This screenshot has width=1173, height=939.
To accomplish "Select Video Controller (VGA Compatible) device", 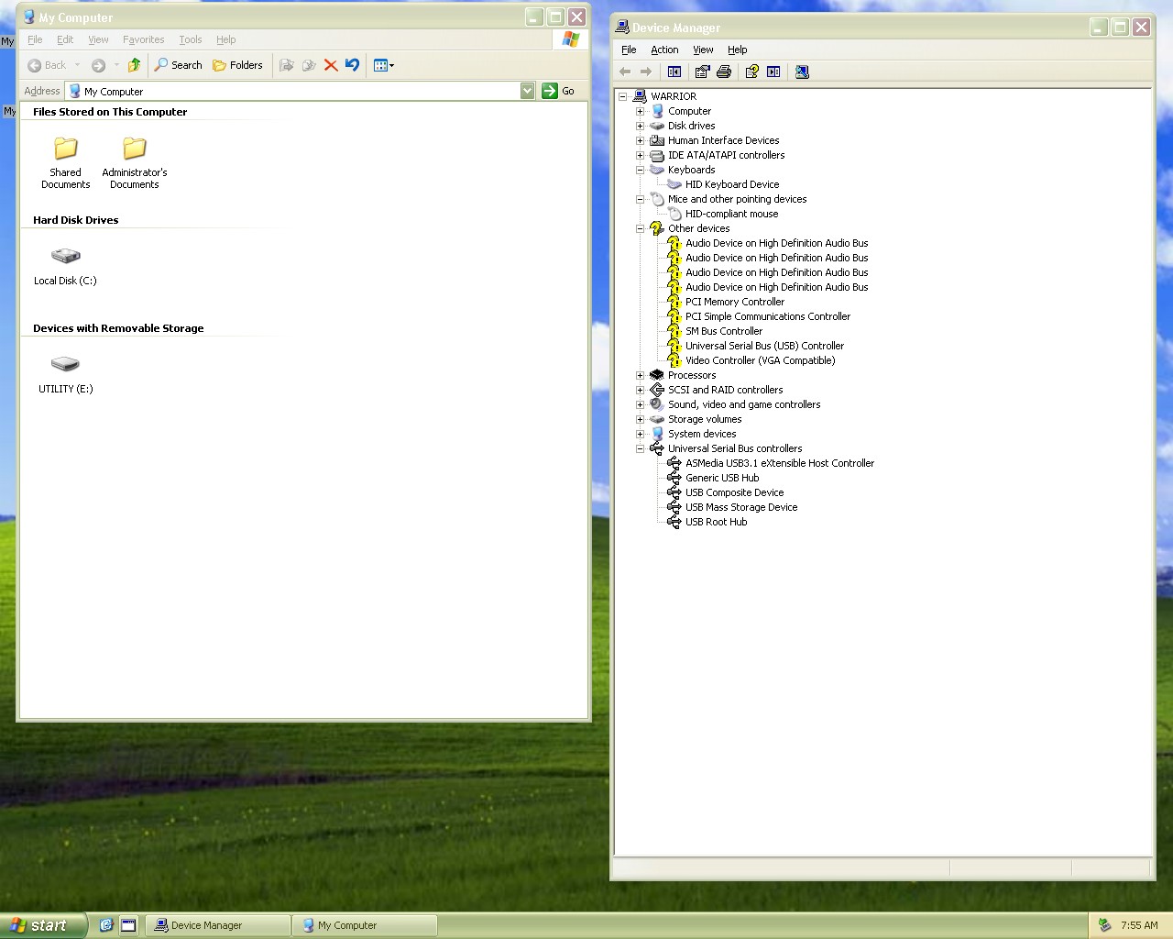I will tap(761, 360).
